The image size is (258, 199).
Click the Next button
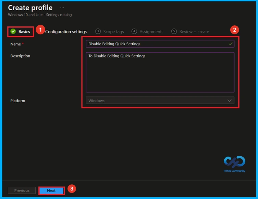51,190
